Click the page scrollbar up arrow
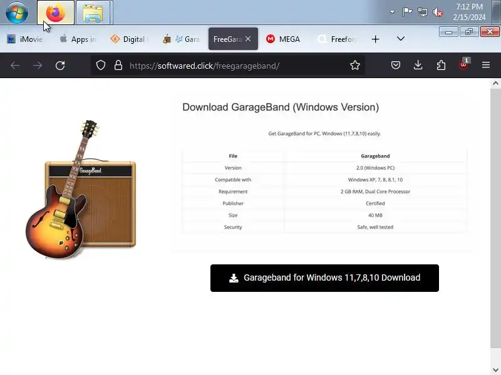 coord(495,83)
